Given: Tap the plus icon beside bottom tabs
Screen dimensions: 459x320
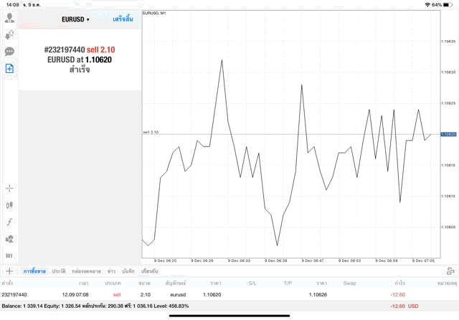Looking at the screenshot, I should [x=9, y=271].
